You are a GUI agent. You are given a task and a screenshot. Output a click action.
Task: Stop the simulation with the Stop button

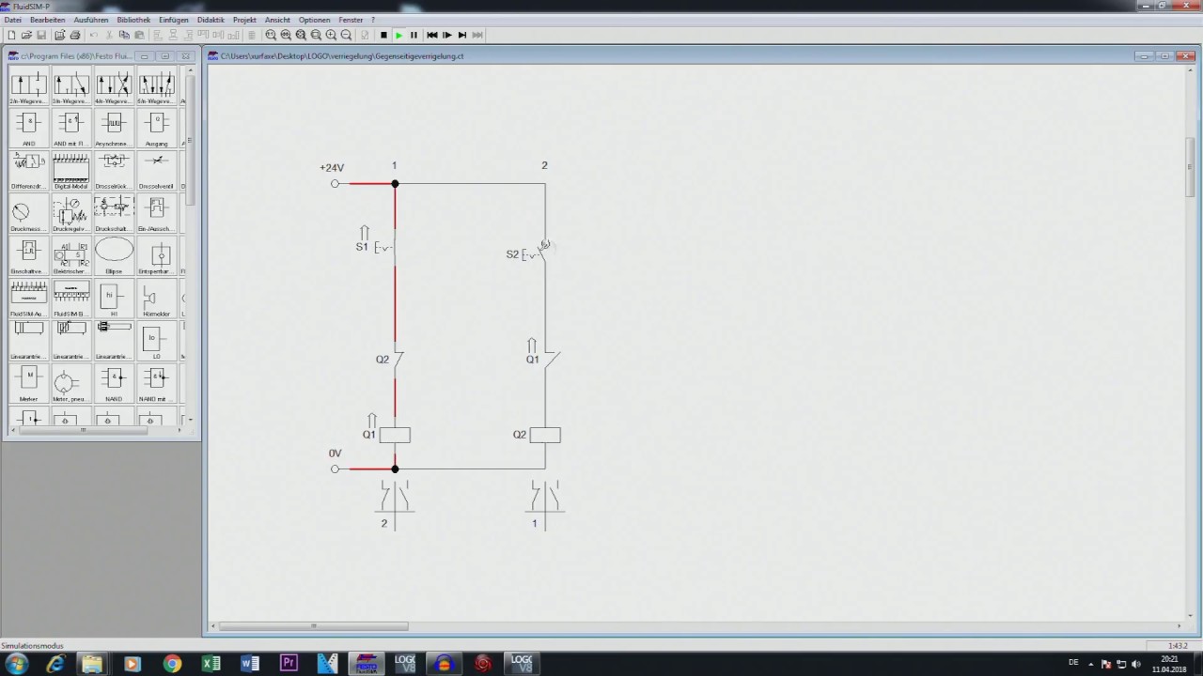(383, 35)
